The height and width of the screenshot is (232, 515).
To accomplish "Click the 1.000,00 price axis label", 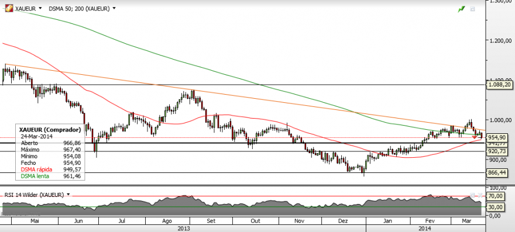I will (500, 120).
